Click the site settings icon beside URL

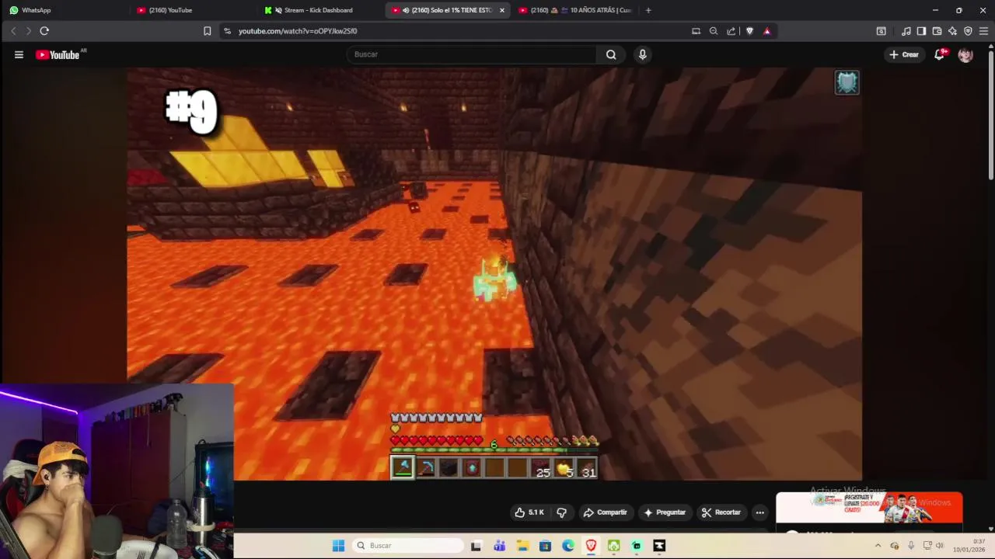tap(227, 31)
